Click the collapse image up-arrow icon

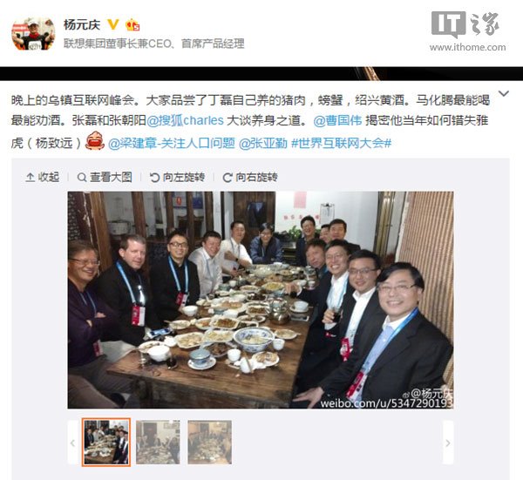pos(30,177)
